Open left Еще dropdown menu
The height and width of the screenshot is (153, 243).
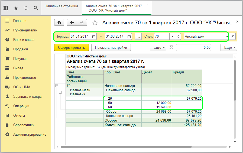click(158, 48)
